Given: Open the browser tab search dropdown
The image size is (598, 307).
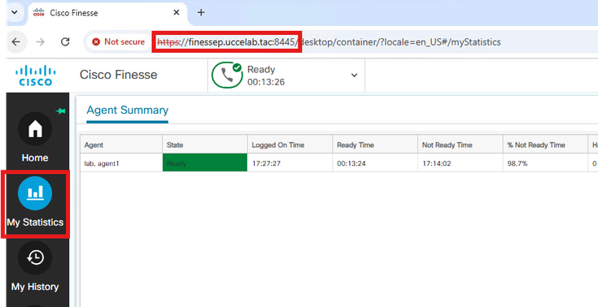Looking at the screenshot, I should [15, 12].
